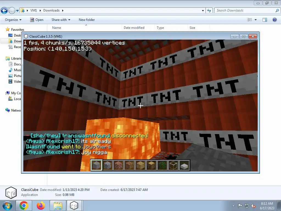Click the transiwasntfound disconnected chat line

click(x=87, y=136)
